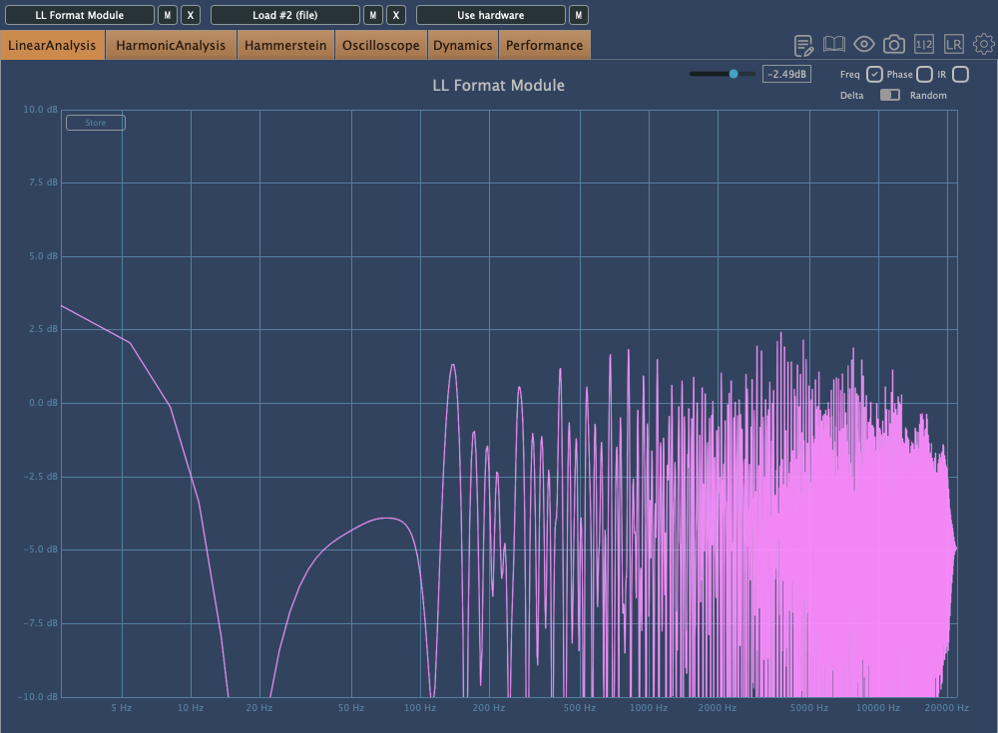Open settings with the gear icon
998x733 pixels.
pos(984,45)
